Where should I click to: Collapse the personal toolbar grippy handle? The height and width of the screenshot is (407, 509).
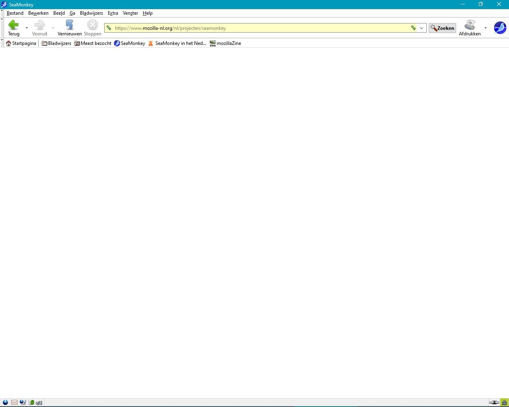2,43
